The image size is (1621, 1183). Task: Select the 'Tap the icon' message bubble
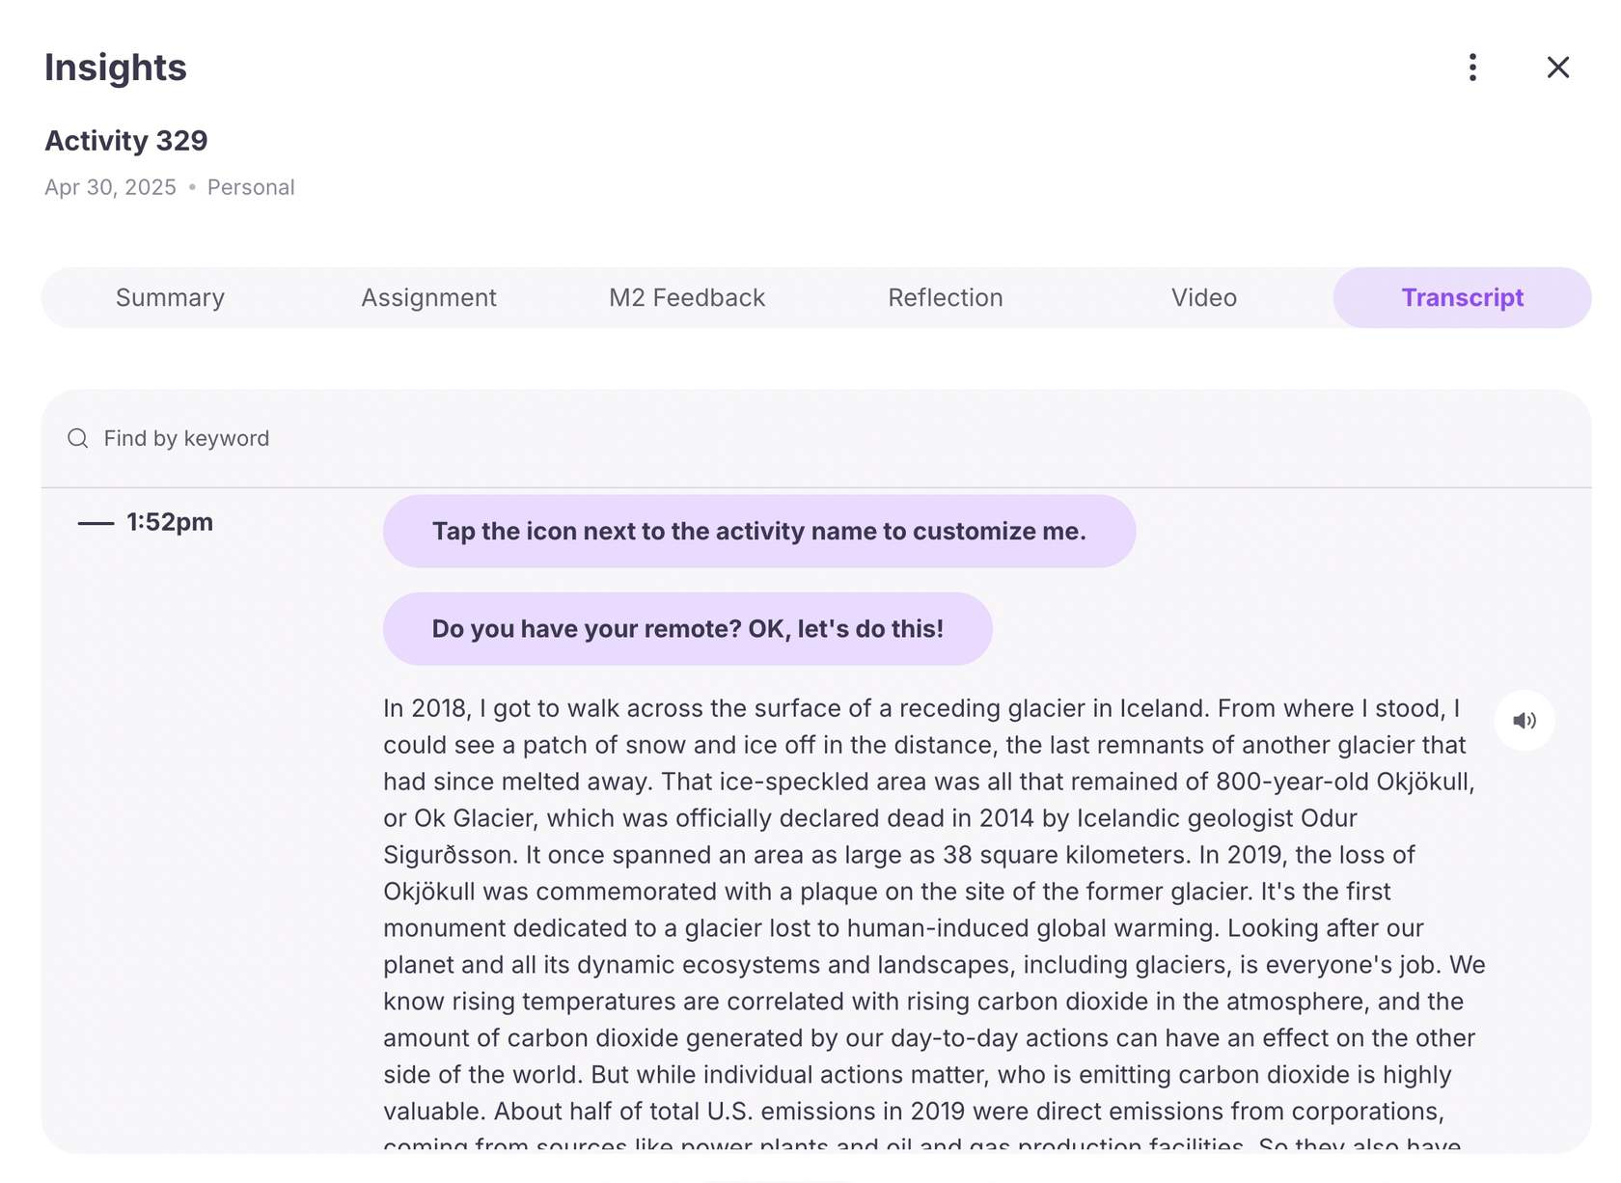click(x=758, y=532)
